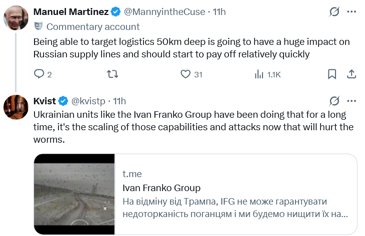365x236 pixels.
Task: Like the tweet with 31 likes
Action: [x=185, y=74]
